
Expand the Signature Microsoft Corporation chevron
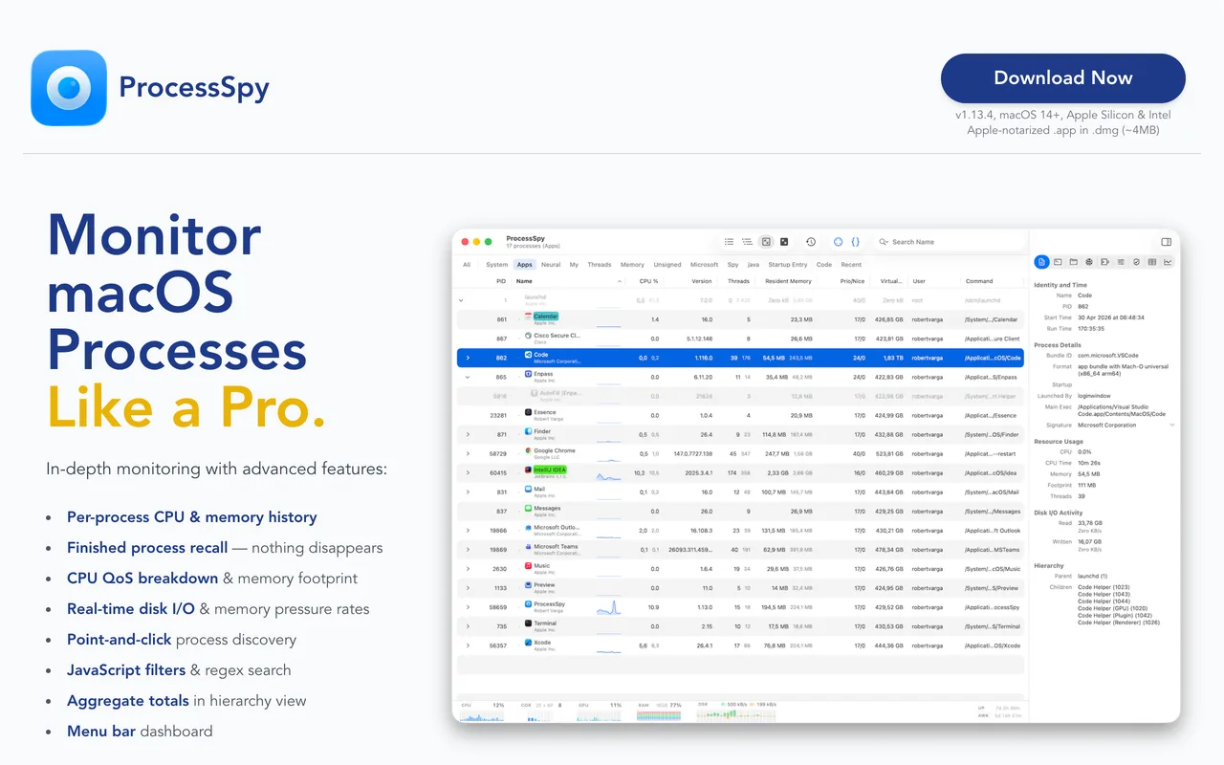[1171, 426]
